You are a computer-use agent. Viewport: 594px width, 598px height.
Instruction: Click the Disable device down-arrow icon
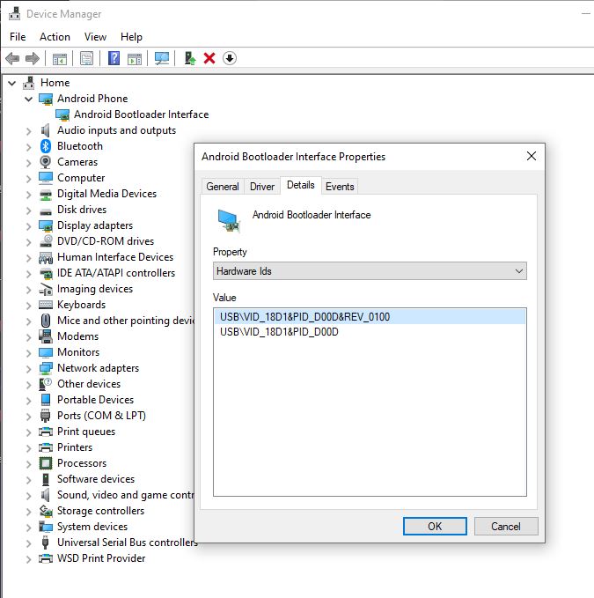[x=230, y=58]
